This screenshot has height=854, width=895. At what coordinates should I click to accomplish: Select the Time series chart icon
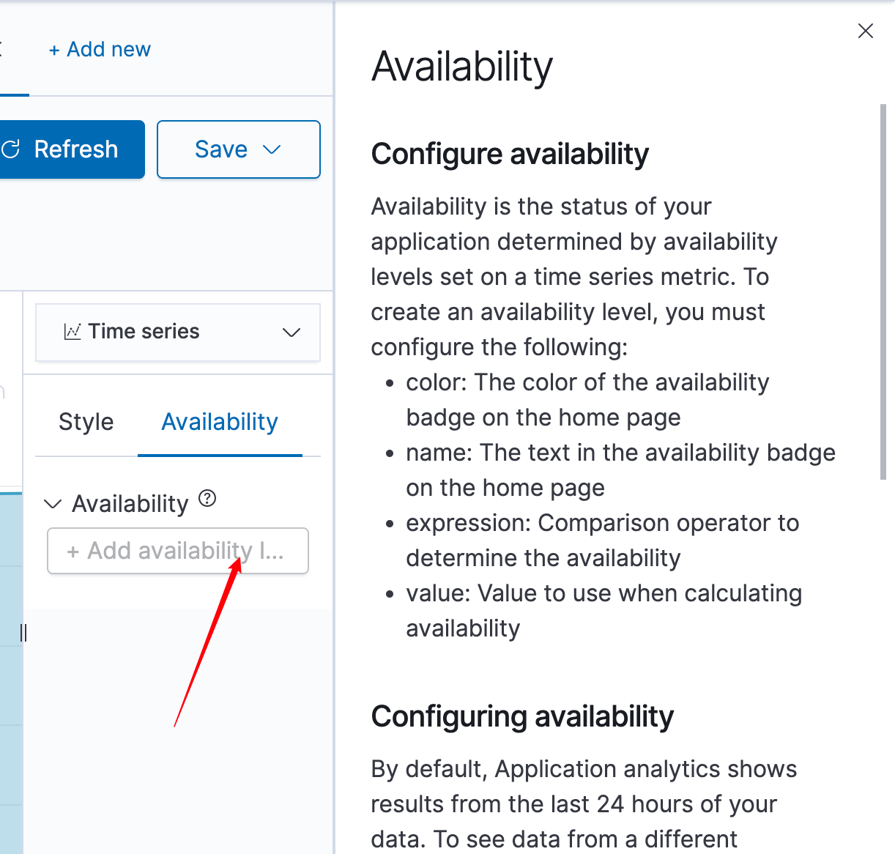73,331
